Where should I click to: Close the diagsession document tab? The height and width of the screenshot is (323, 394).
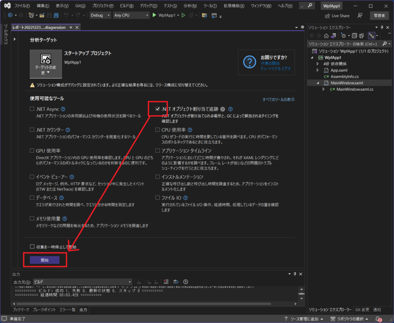[77, 28]
